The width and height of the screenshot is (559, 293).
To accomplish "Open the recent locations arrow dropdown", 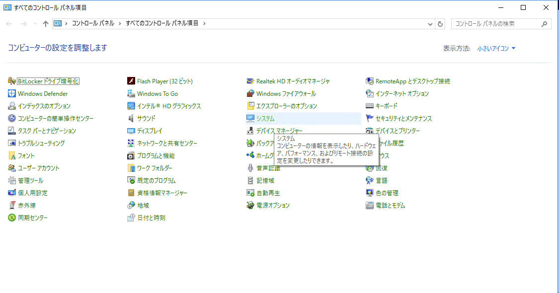I will coord(35,24).
